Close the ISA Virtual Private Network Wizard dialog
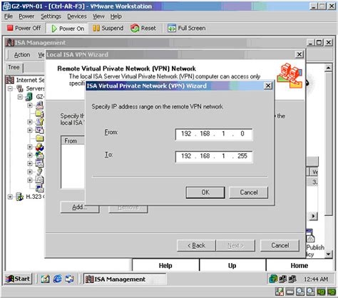This screenshot has width=338, height=298. pos(268,86)
